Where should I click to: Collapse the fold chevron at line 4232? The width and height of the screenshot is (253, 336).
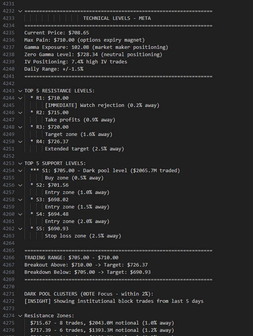pos(20,11)
